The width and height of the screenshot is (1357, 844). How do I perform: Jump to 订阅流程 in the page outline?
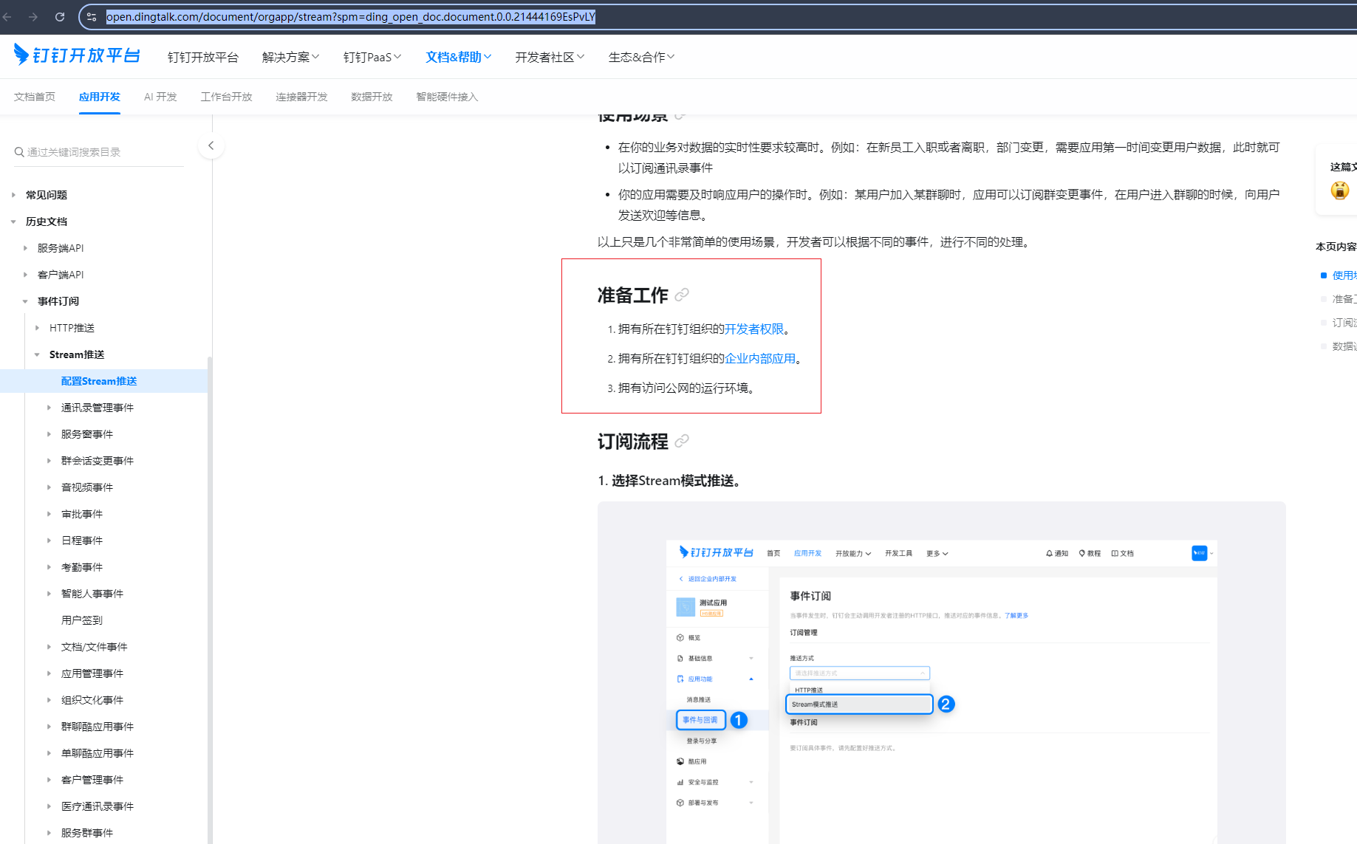tap(1344, 323)
